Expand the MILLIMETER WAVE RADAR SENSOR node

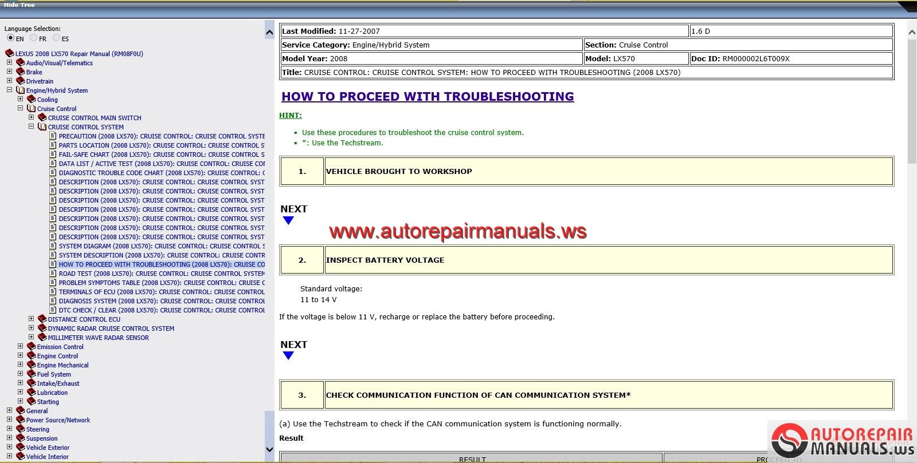(31, 337)
